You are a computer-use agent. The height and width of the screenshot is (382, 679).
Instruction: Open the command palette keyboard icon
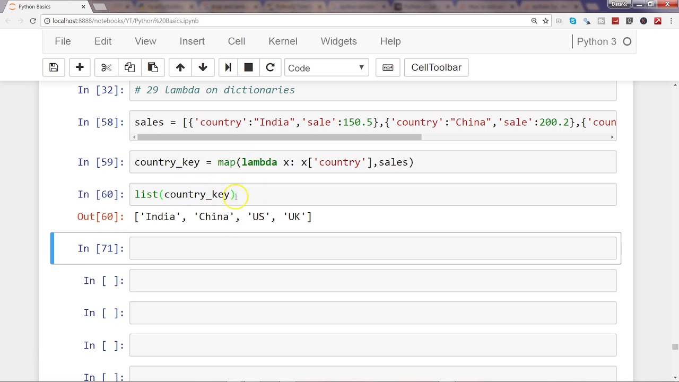pyautogui.click(x=388, y=67)
